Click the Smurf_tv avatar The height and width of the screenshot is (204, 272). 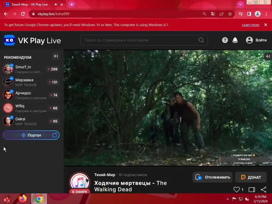tap(8, 69)
